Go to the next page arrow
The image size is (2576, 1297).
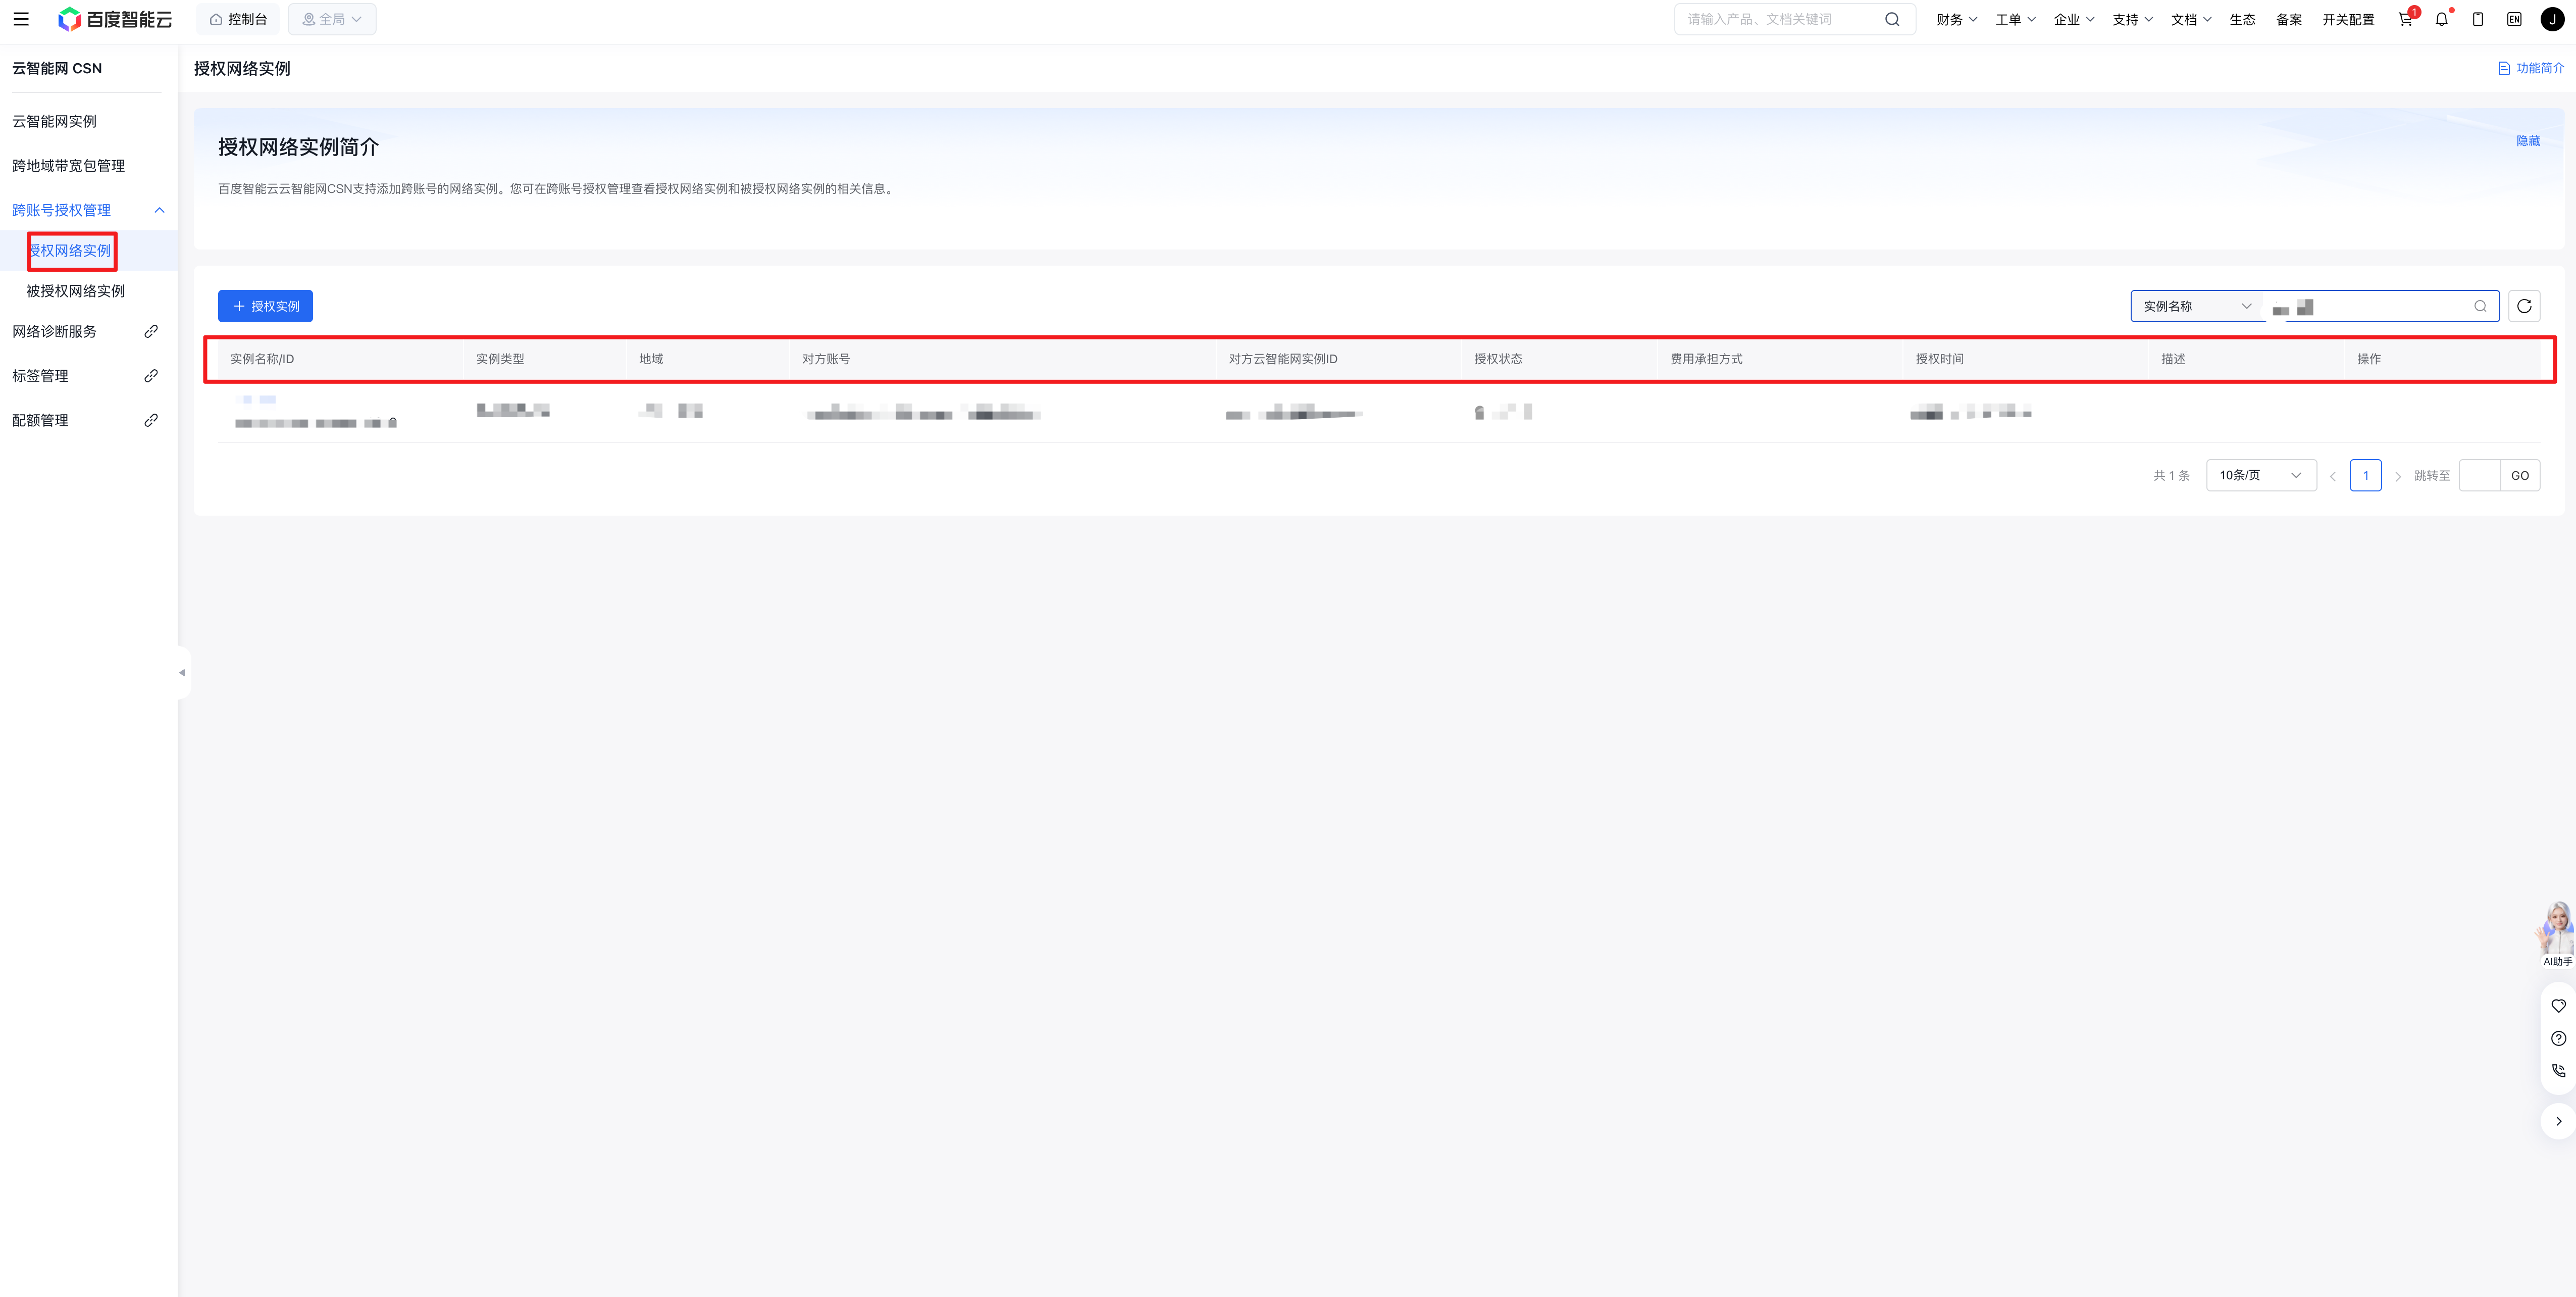(x=2397, y=476)
